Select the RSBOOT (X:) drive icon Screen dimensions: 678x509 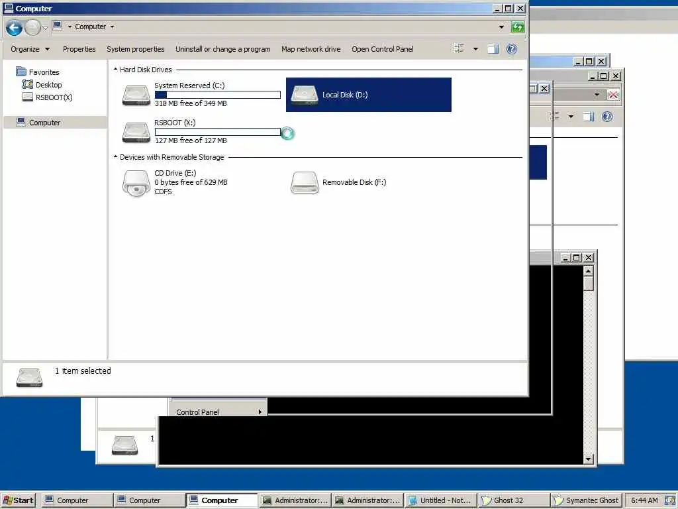tap(136, 133)
